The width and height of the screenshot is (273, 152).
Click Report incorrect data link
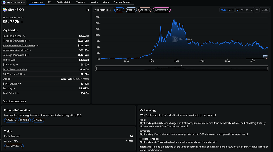14,101
